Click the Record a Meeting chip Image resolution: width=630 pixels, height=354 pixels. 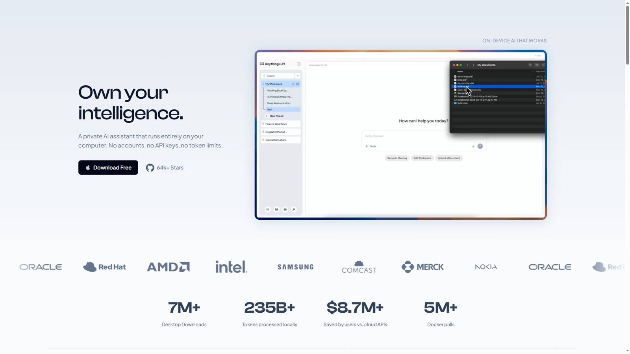click(397, 158)
